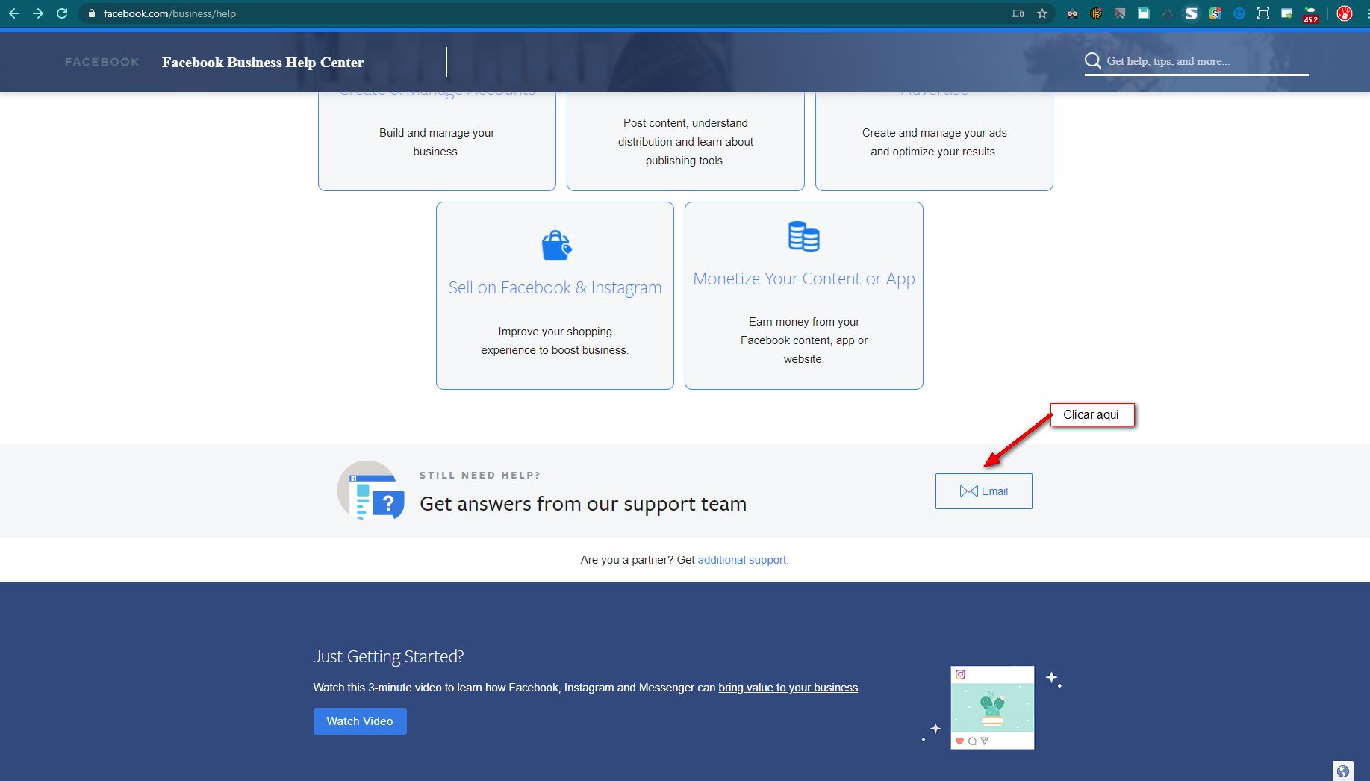Open the teal floppy disk extension
The image size is (1370, 781).
[x=1144, y=13]
